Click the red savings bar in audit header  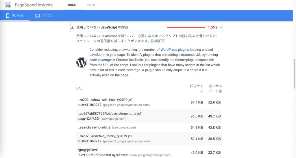[x=186, y=27]
